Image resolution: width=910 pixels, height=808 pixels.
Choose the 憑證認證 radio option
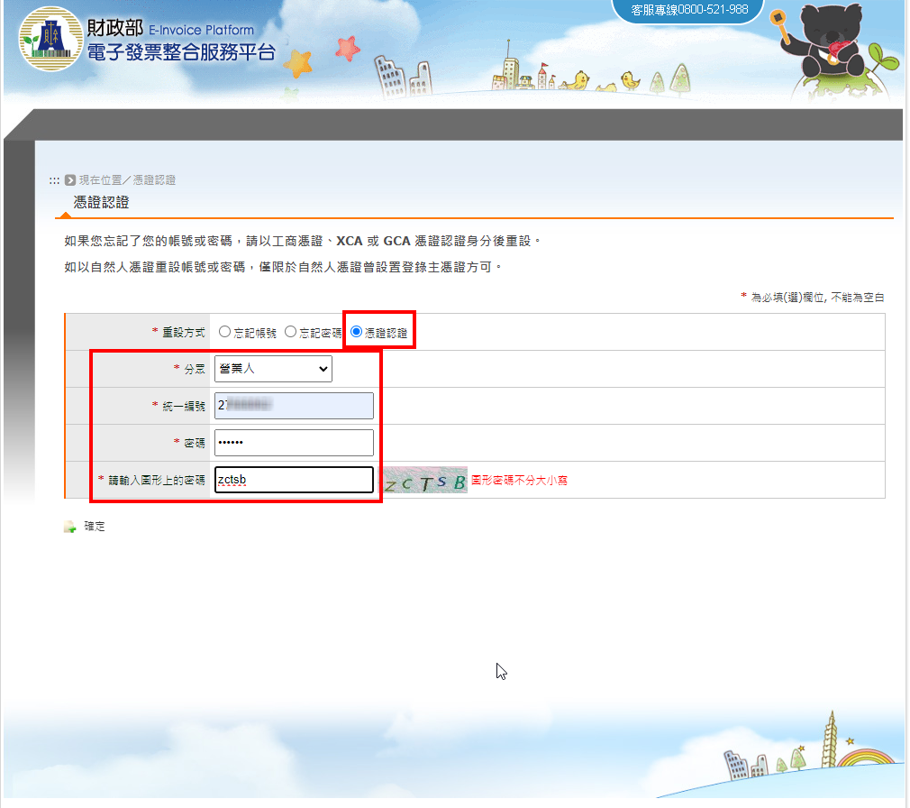(x=357, y=332)
